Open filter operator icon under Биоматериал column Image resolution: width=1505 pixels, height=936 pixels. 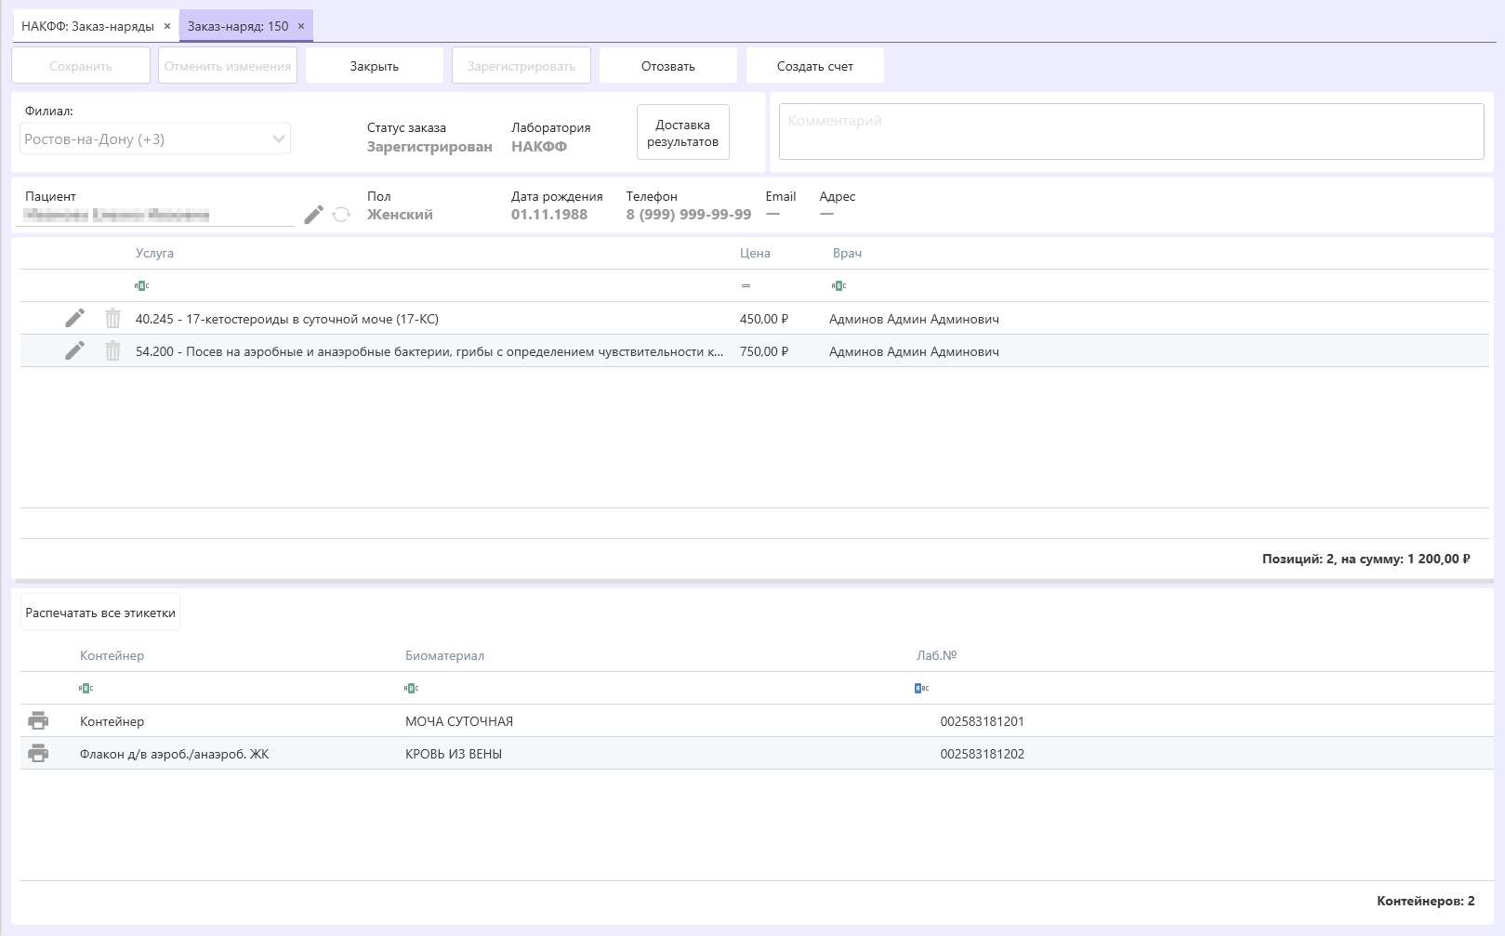[x=411, y=688]
